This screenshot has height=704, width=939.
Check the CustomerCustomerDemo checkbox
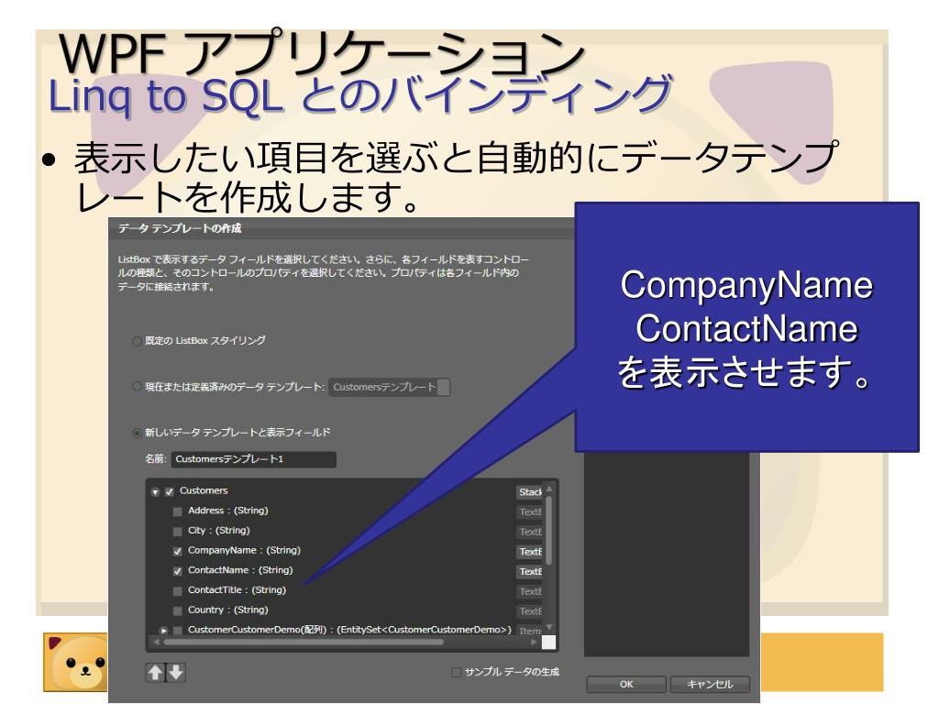(x=177, y=631)
